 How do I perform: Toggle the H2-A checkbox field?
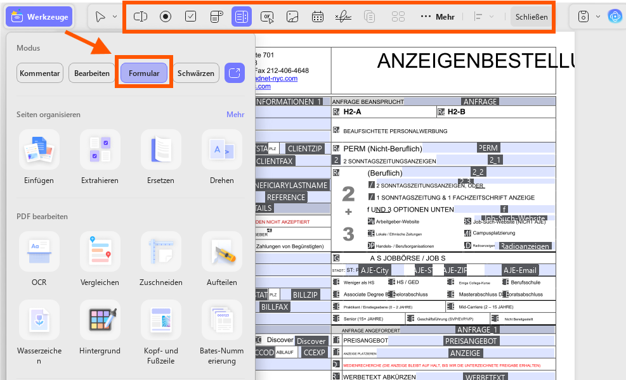click(x=336, y=112)
